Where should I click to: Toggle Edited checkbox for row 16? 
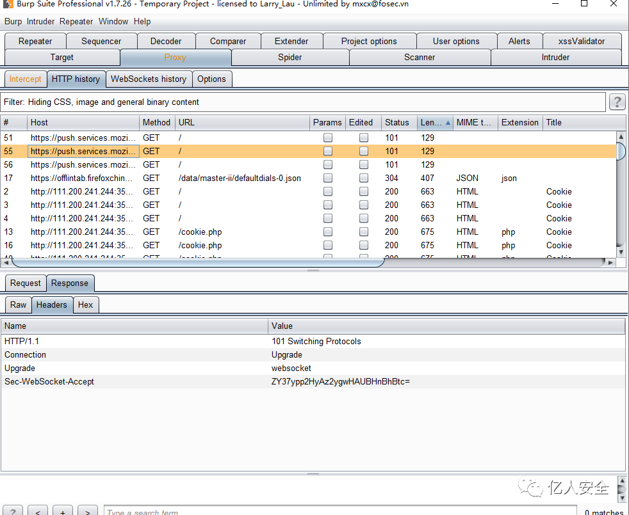point(364,245)
